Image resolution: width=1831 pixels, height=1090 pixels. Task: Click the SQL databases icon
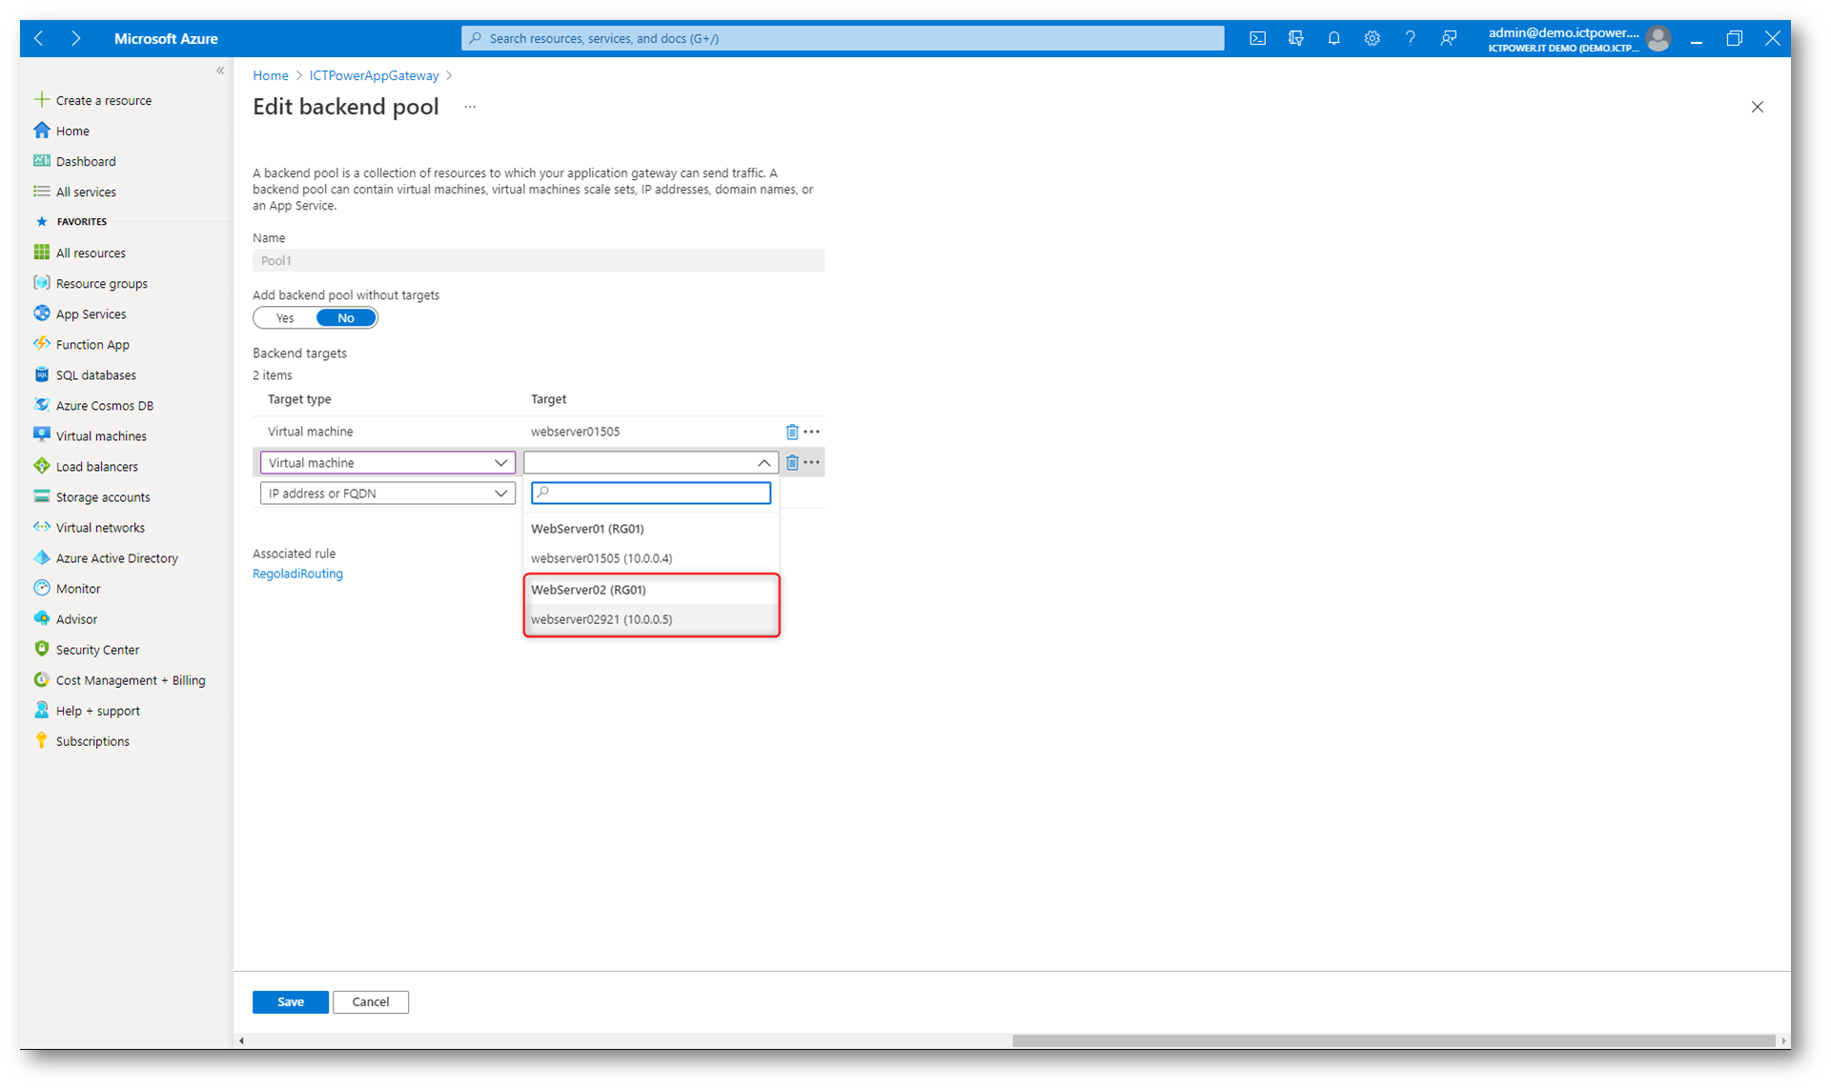41,374
